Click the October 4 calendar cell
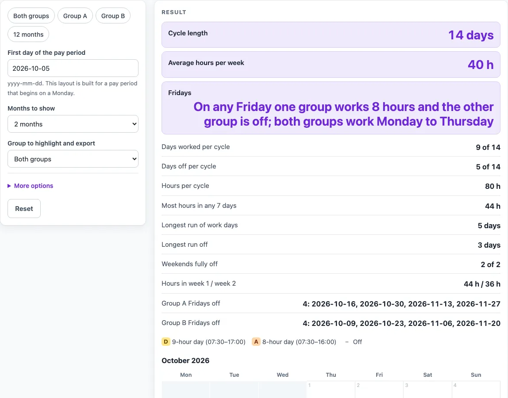The height and width of the screenshot is (398, 508). pos(476,390)
